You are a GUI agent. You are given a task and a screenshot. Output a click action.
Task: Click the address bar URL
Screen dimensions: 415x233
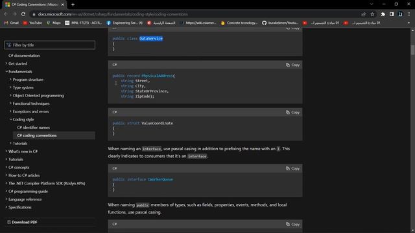pos(113,14)
